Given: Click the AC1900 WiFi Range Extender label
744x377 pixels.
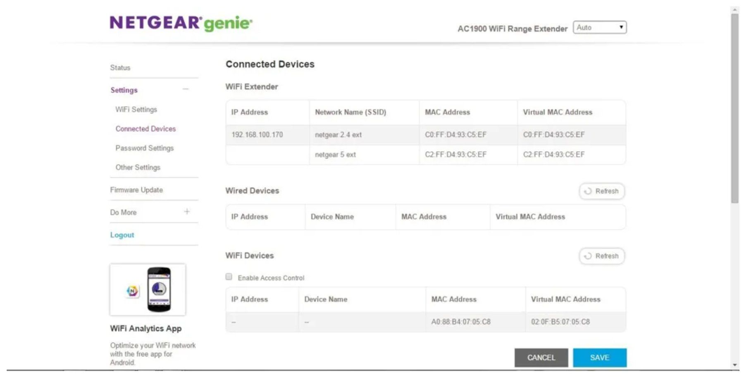Looking at the screenshot, I should pos(513,29).
